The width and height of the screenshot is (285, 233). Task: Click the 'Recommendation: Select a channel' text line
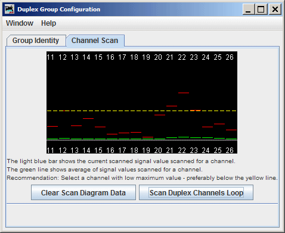coord(142,178)
